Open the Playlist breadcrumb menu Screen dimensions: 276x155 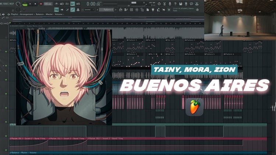coord(14,14)
